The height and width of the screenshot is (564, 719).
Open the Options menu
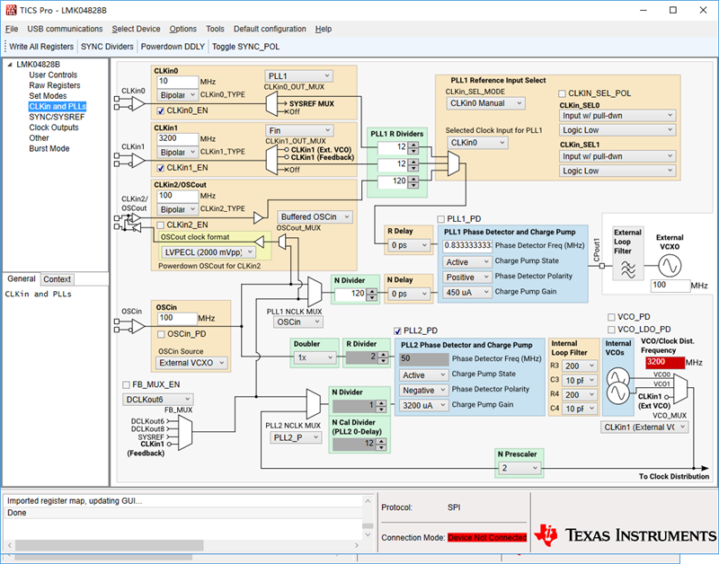click(x=183, y=29)
